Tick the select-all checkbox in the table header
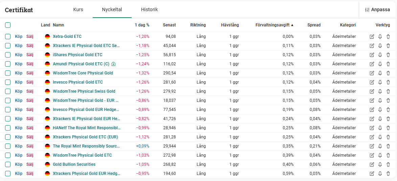397x181 pixels. click(x=8, y=25)
